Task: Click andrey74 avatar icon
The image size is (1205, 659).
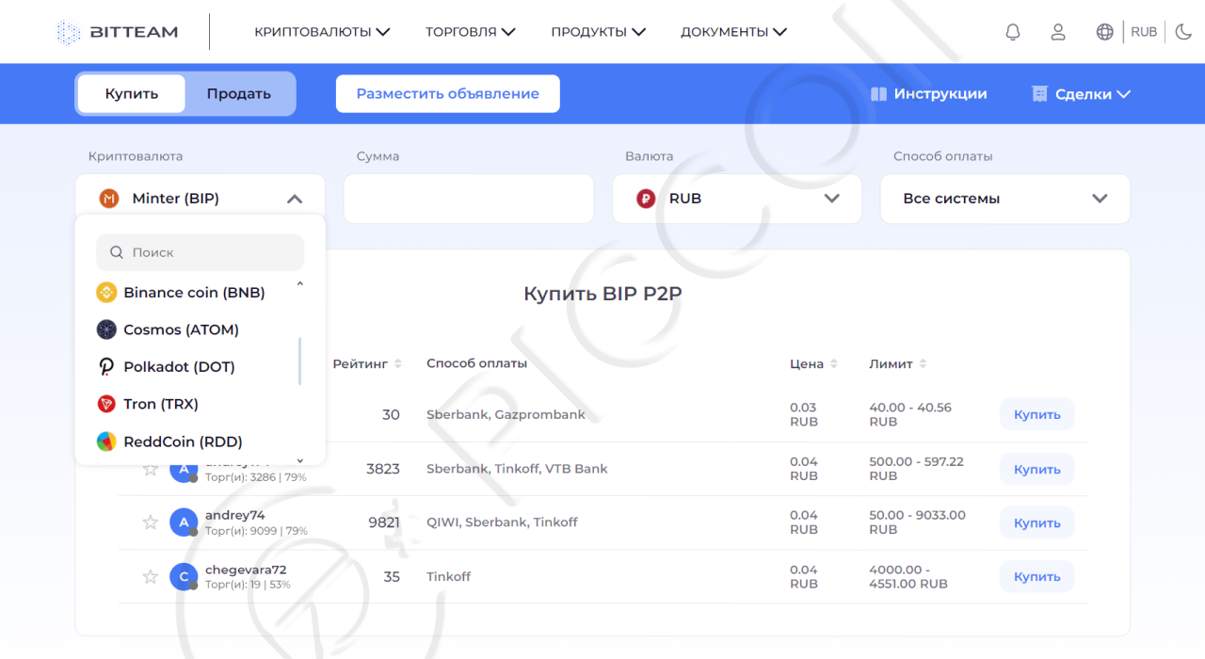Action: (x=184, y=522)
